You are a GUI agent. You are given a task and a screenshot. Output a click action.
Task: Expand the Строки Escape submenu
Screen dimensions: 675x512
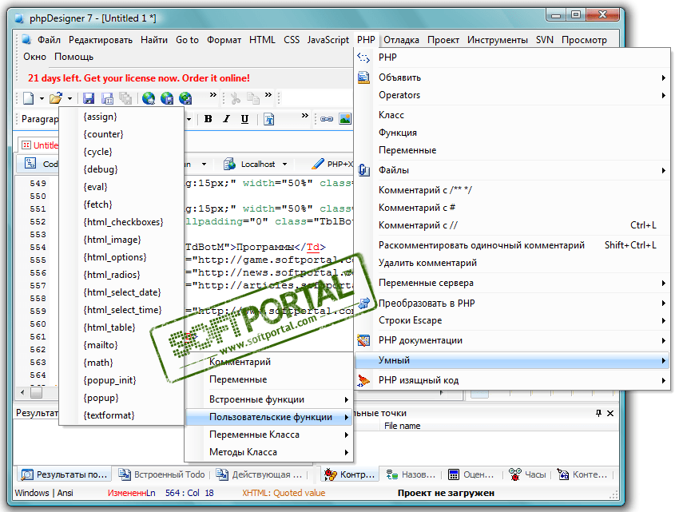[663, 321]
